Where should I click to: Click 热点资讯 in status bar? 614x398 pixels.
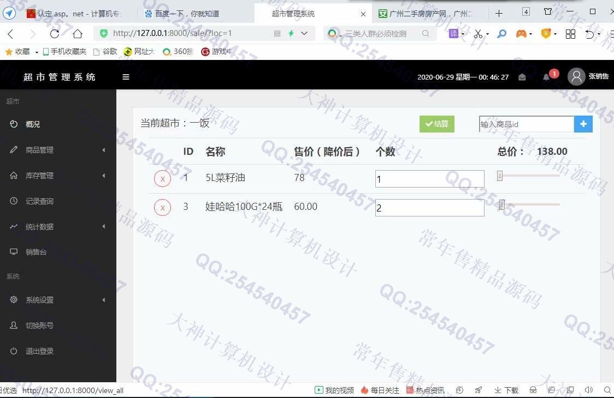point(425,390)
